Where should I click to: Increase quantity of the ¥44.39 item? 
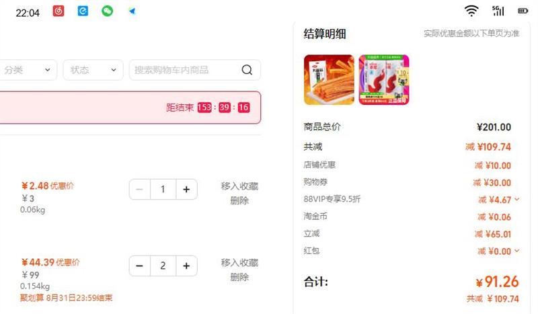[x=186, y=266]
